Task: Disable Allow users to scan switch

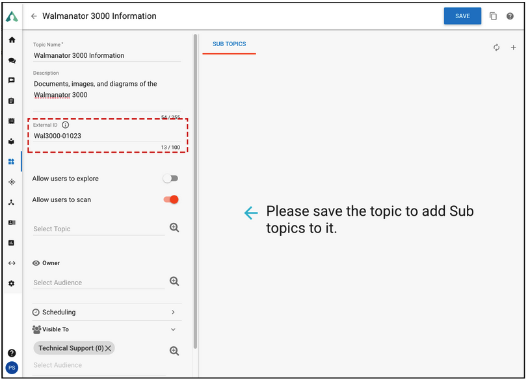Action: (171, 199)
